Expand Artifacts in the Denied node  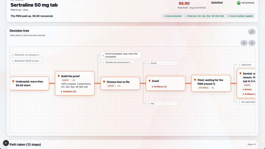coord(249,94)
